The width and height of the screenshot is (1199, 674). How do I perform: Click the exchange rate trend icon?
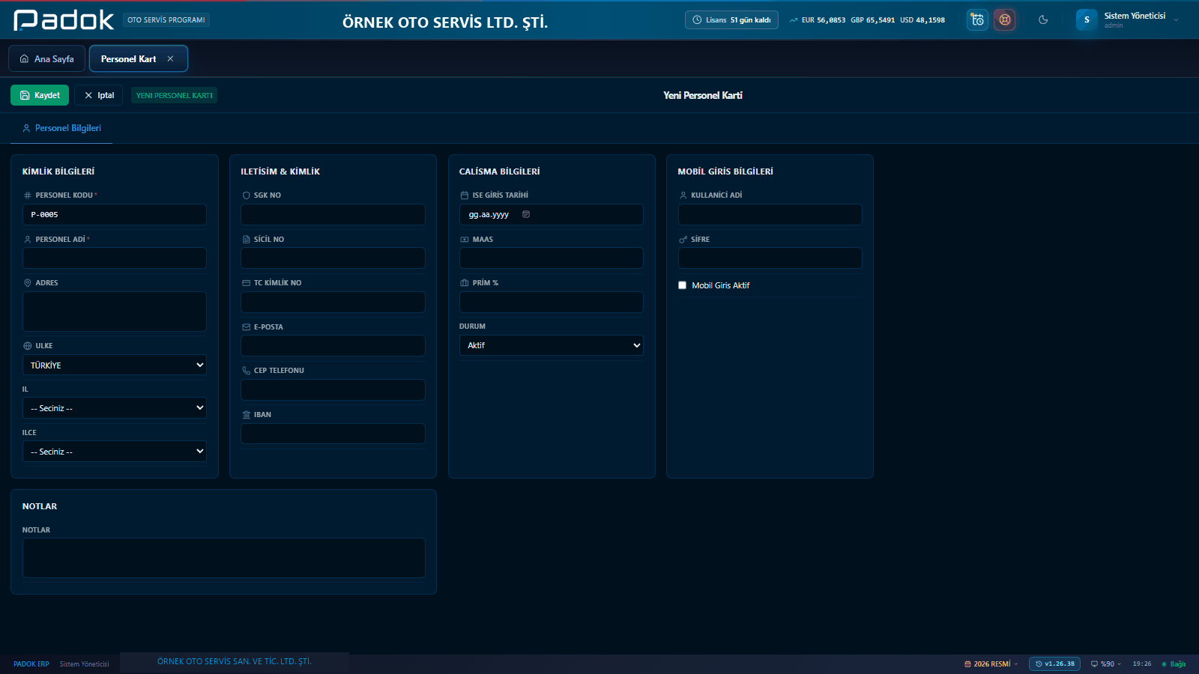tap(794, 20)
